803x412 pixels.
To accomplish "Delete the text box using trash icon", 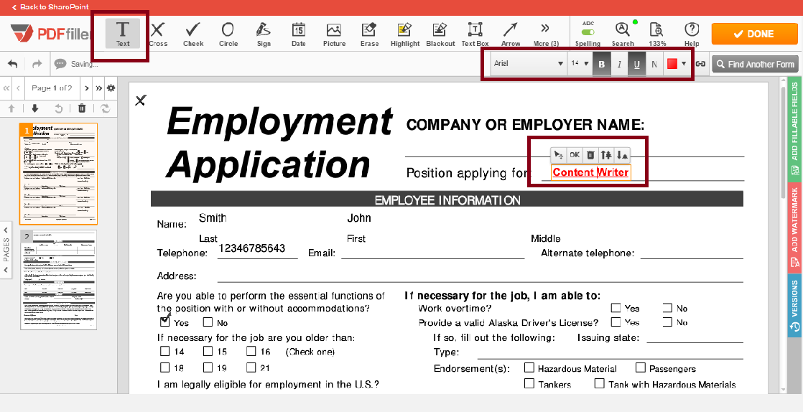I will pyautogui.click(x=590, y=154).
